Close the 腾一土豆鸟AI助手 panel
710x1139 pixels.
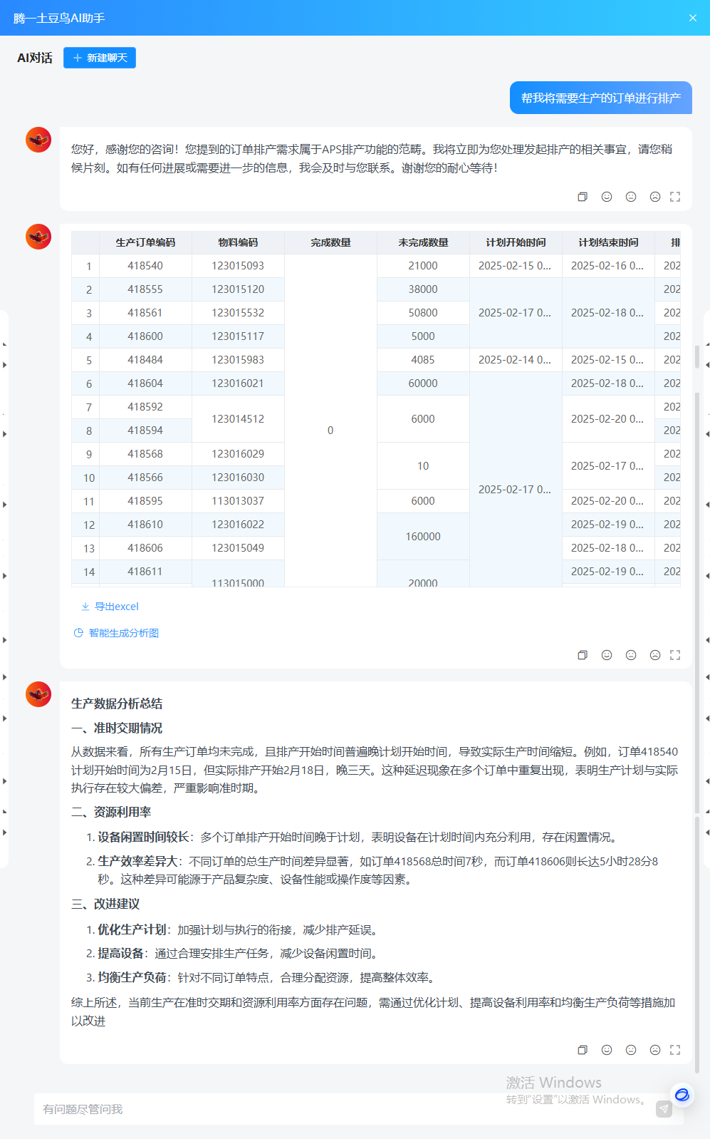[x=692, y=18]
